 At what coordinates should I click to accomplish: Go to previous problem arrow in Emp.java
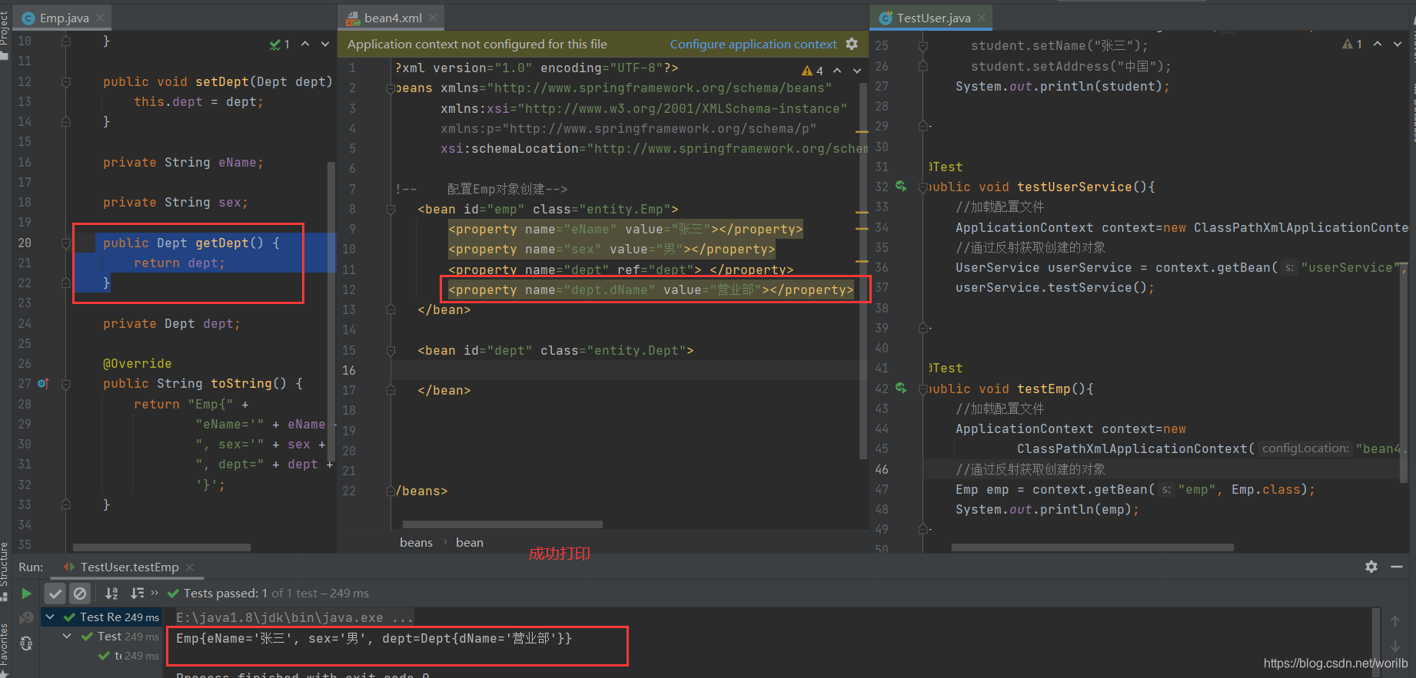305,45
